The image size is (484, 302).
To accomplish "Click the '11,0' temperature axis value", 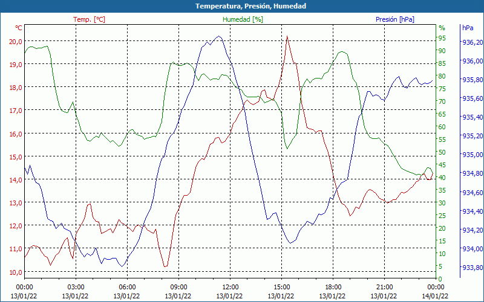I will tap(16, 249).
